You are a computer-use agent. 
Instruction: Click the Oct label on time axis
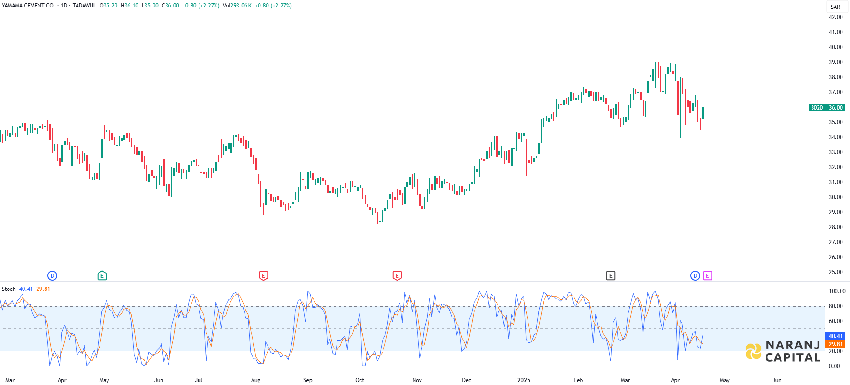pyautogui.click(x=360, y=380)
